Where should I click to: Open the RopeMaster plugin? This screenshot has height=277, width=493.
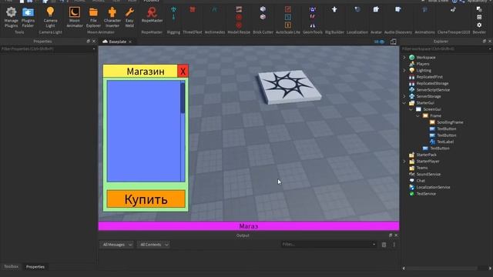[152, 12]
